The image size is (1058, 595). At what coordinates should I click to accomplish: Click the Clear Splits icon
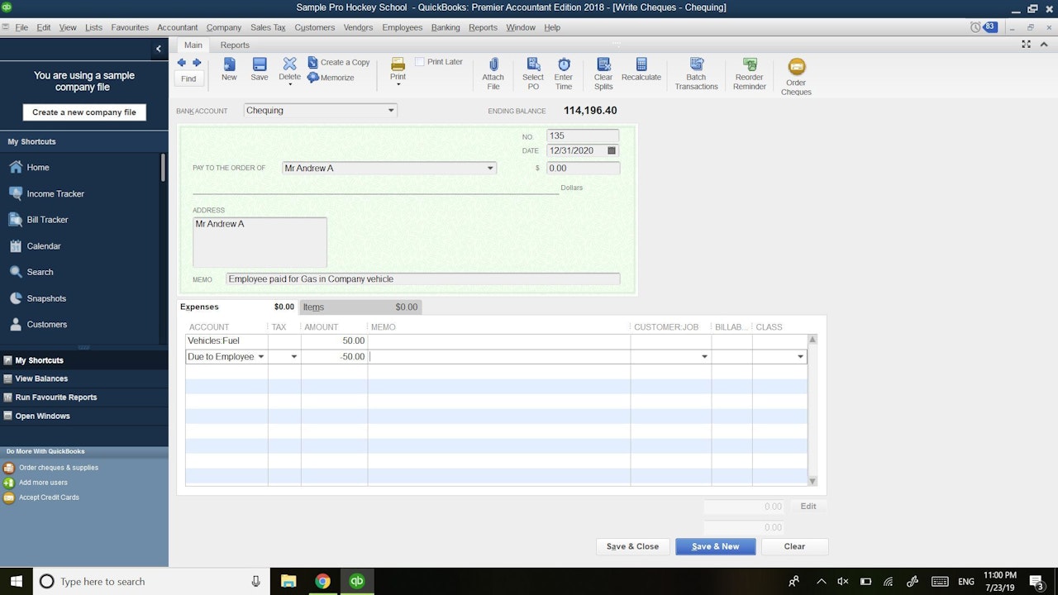click(603, 65)
